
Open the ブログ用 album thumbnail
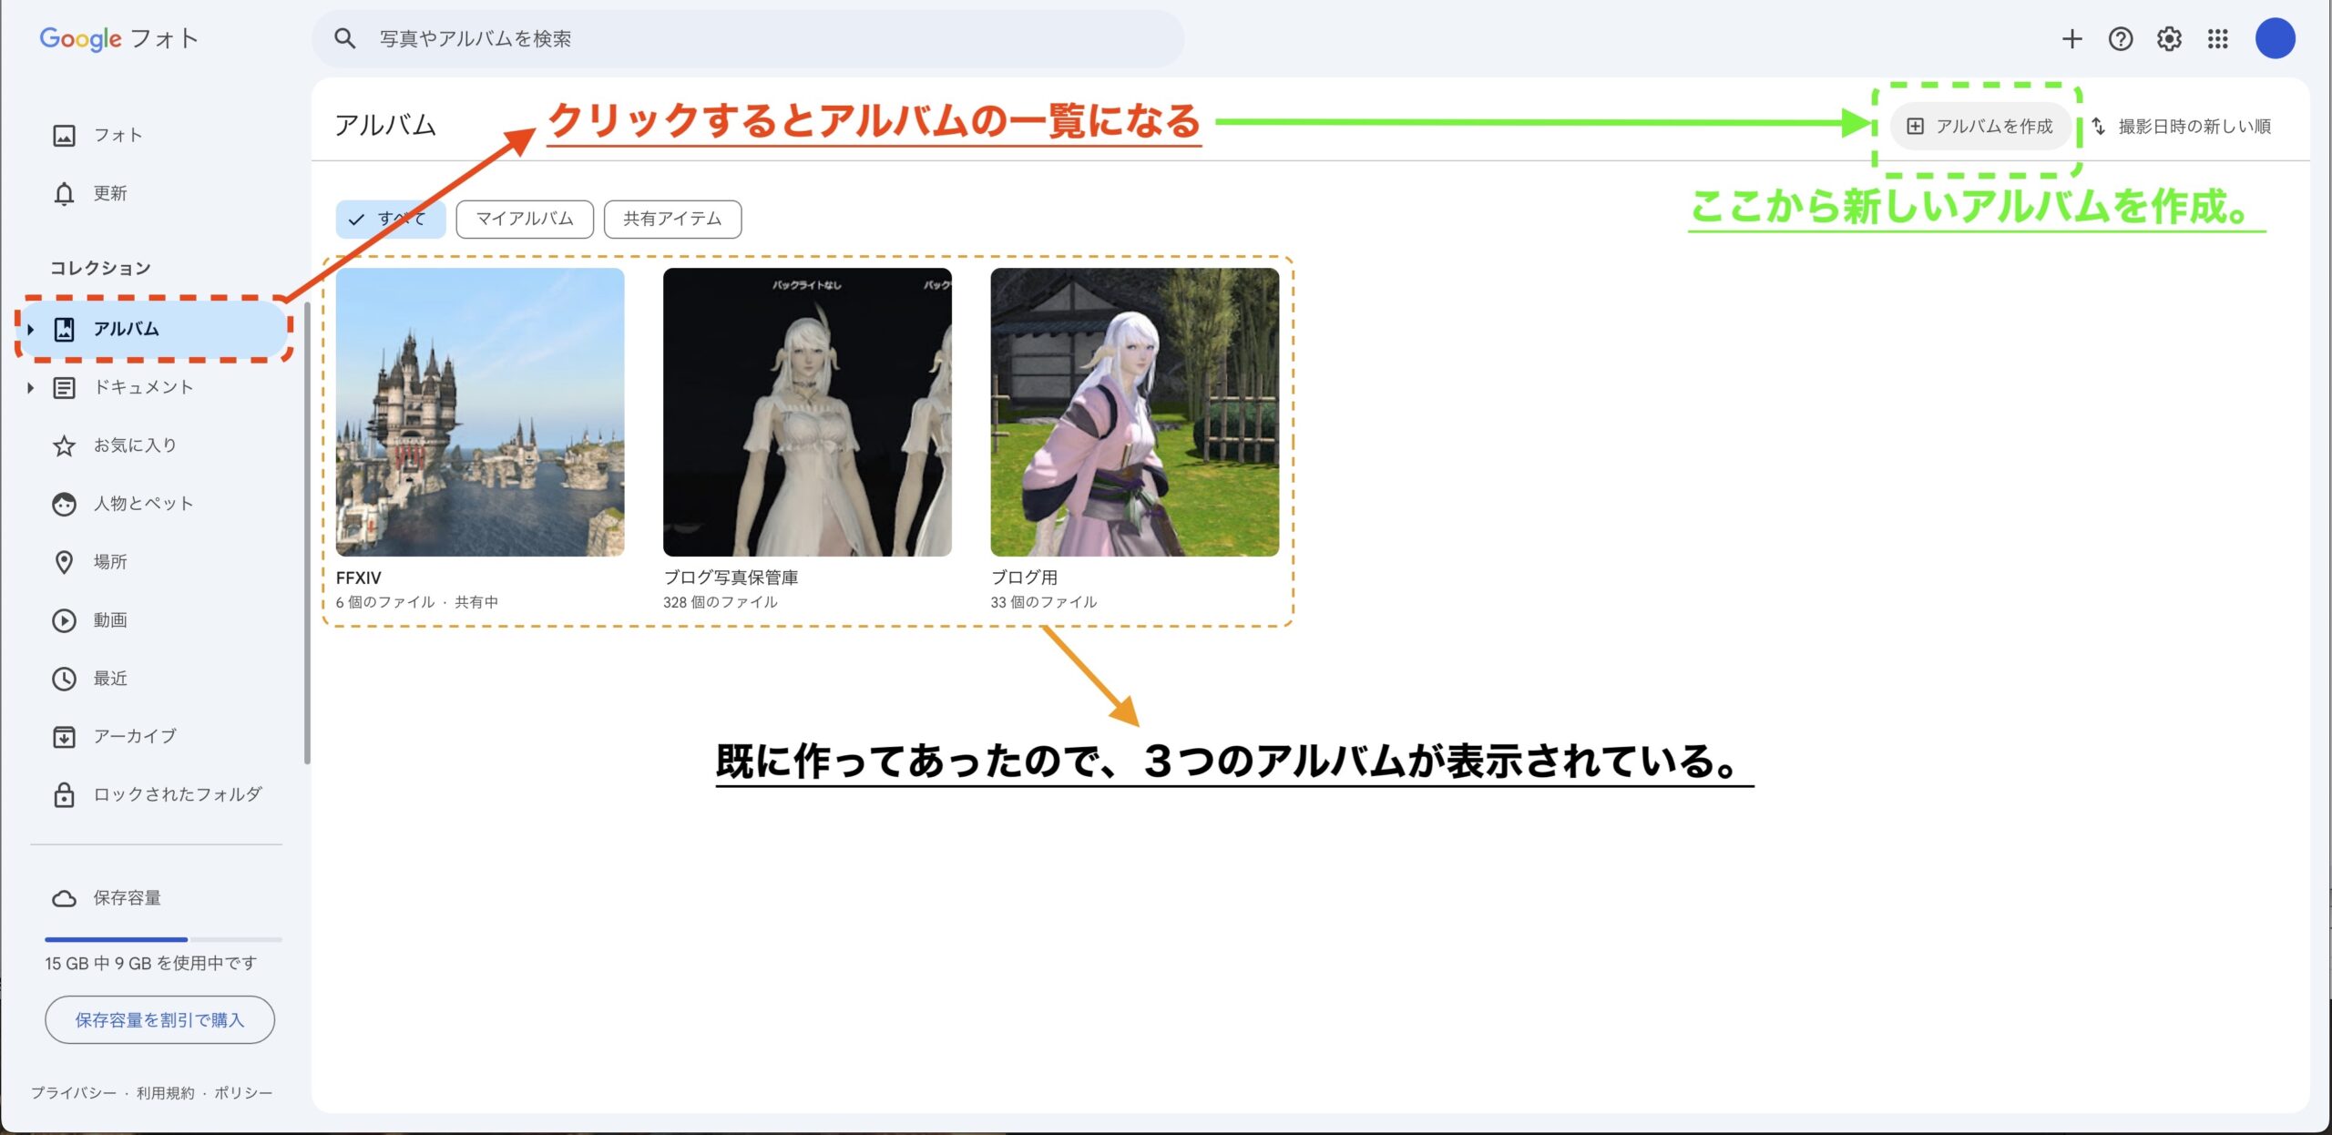tap(1135, 412)
